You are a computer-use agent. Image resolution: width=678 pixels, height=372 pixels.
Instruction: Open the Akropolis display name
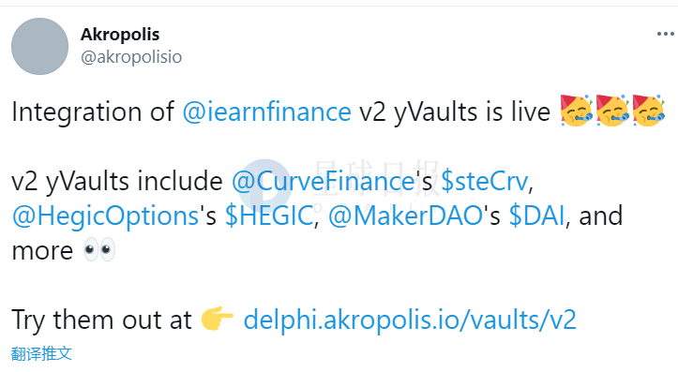(120, 34)
